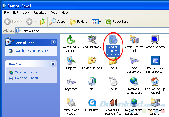169x117 pixels.
Task: Click the Search toolbar button
Action: [x=58, y=22]
